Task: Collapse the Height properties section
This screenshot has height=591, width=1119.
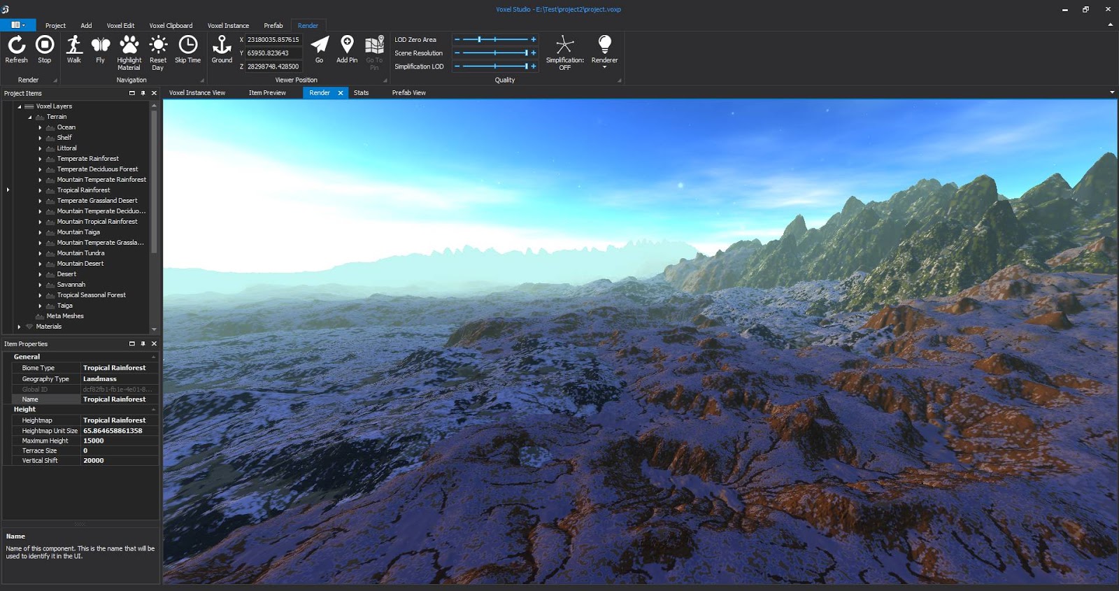Action: click(153, 409)
